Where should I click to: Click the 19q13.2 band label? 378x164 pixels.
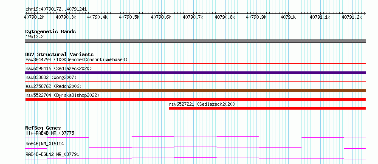point(34,37)
